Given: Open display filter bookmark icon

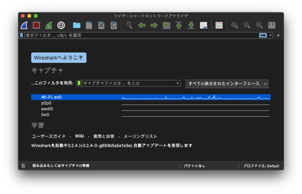Looking at the screenshot, I should click(x=22, y=35).
